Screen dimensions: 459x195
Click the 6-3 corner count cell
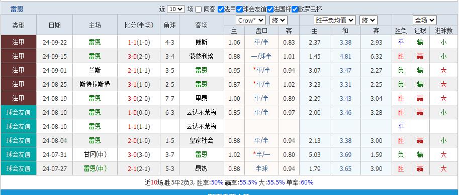[170, 112]
